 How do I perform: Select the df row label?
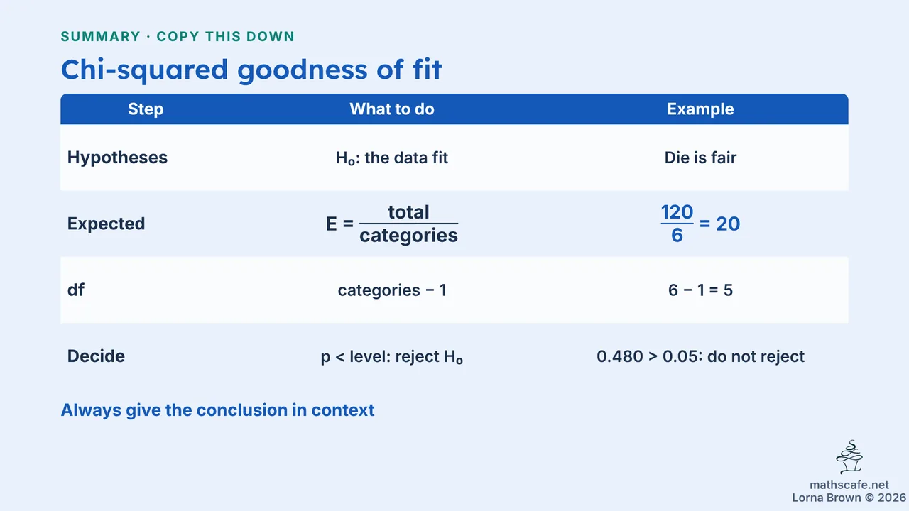tap(75, 290)
